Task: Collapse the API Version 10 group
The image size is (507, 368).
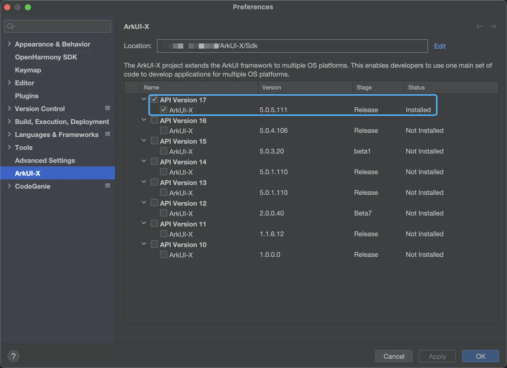Action: (x=144, y=244)
